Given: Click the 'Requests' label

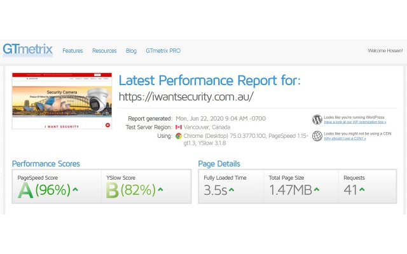Looking at the screenshot, I should (354, 178).
